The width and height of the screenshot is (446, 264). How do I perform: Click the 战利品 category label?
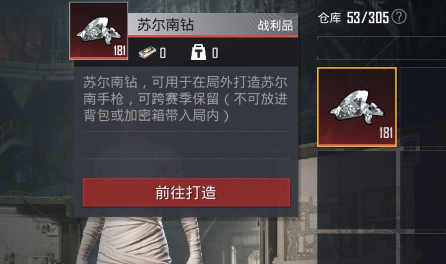pyautogui.click(x=275, y=25)
